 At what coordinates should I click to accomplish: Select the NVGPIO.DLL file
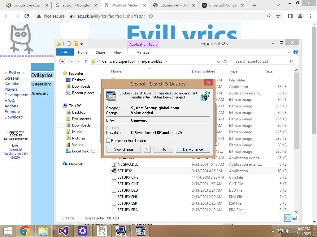[199, 164]
